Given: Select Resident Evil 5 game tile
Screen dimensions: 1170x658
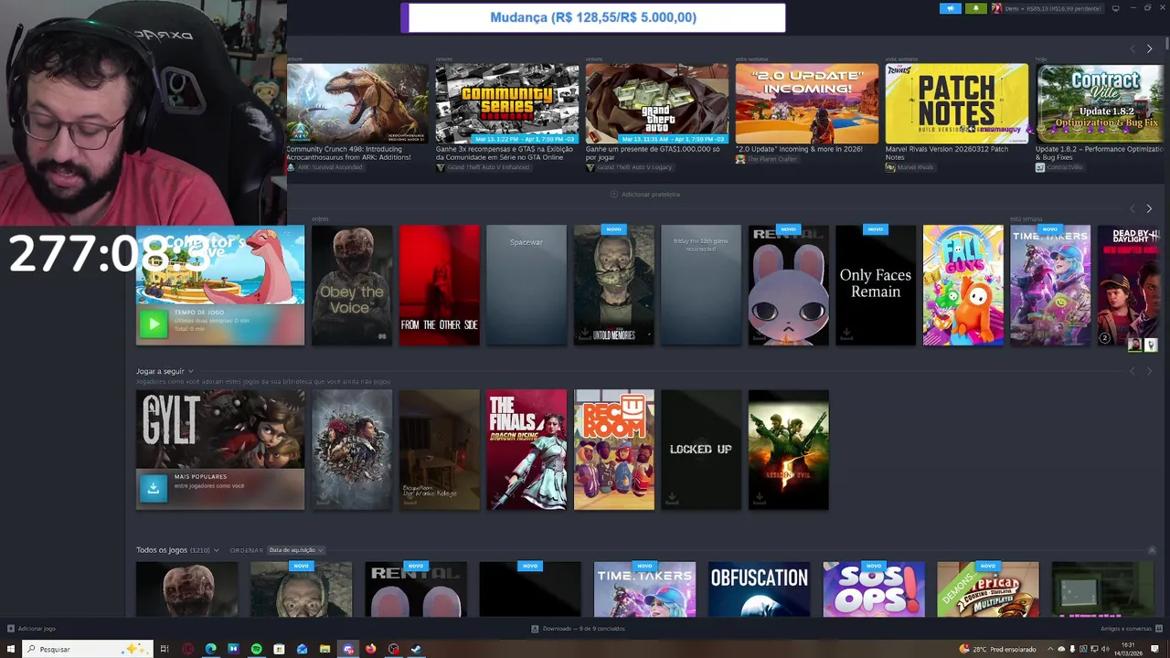Looking at the screenshot, I should coord(789,450).
